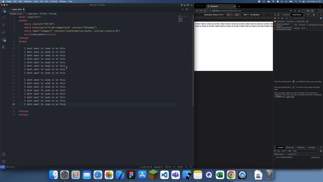Screen dimensions: 323x182
Task: Click the Split Editor icon
Action: pyautogui.click(x=187, y=9)
